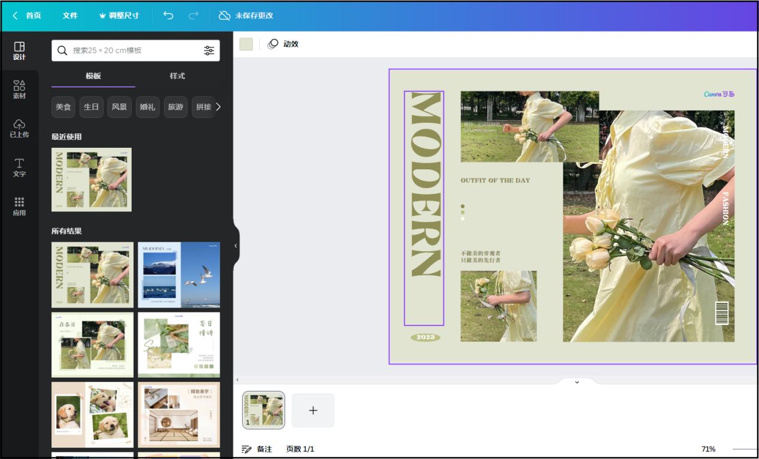Click the template search input field
Screen dimensions: 759x459
click(x=135, y=50)
